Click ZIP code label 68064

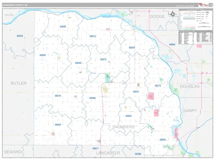172,45
